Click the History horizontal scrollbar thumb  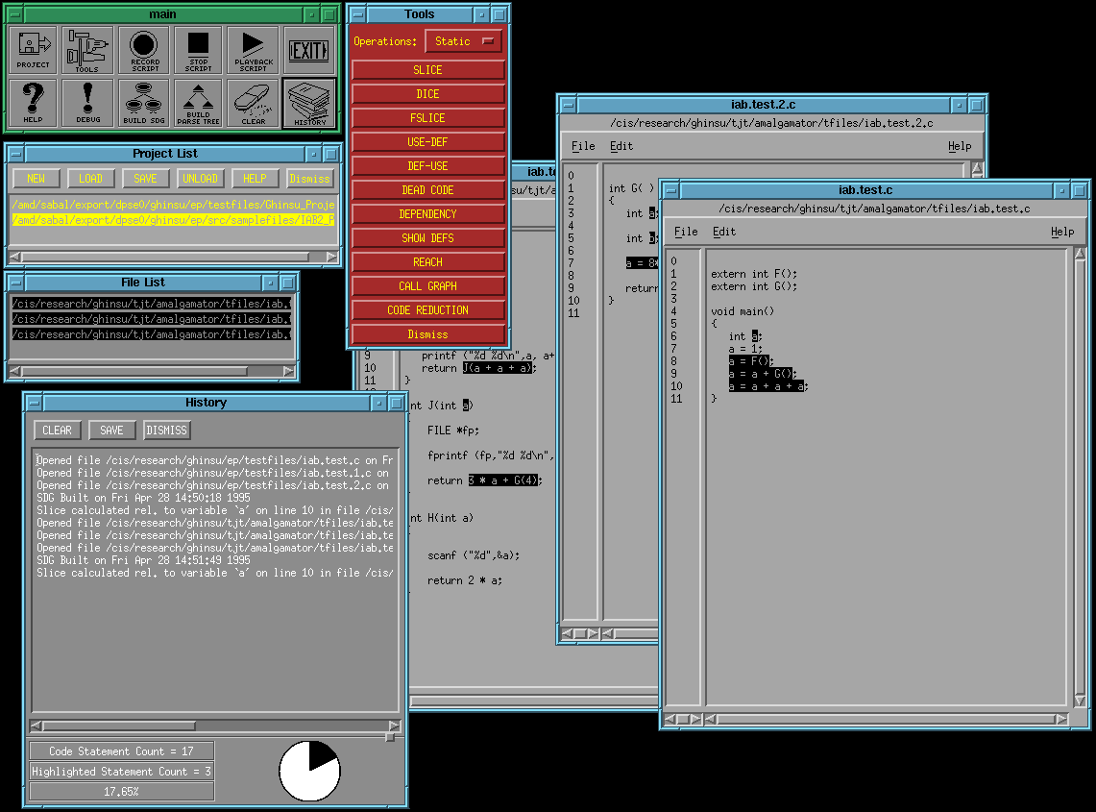(119, 726)
